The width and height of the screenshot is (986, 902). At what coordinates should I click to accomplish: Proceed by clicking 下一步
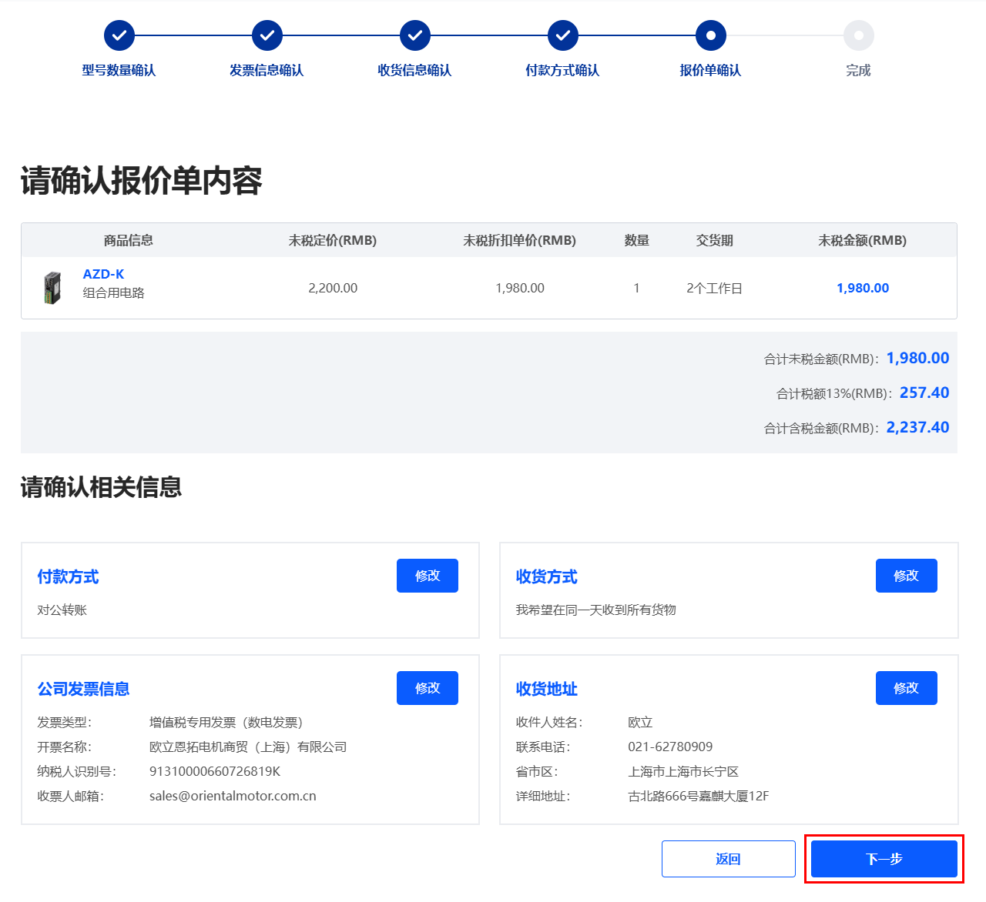point(884,859)
